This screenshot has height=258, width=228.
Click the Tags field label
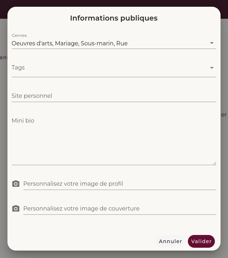click(18, 67)
